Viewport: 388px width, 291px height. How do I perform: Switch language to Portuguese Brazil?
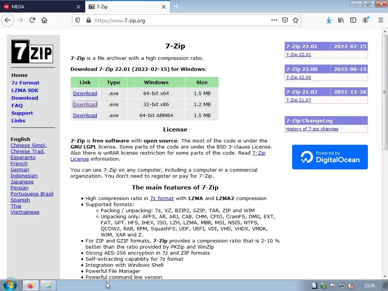point(32,194)
